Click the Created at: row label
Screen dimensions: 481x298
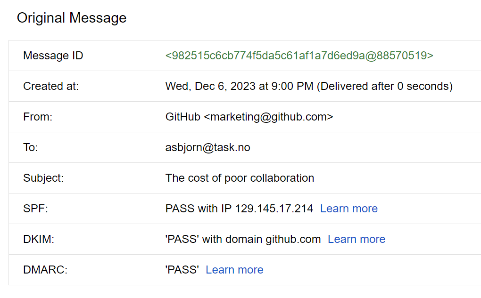point(51,86)
